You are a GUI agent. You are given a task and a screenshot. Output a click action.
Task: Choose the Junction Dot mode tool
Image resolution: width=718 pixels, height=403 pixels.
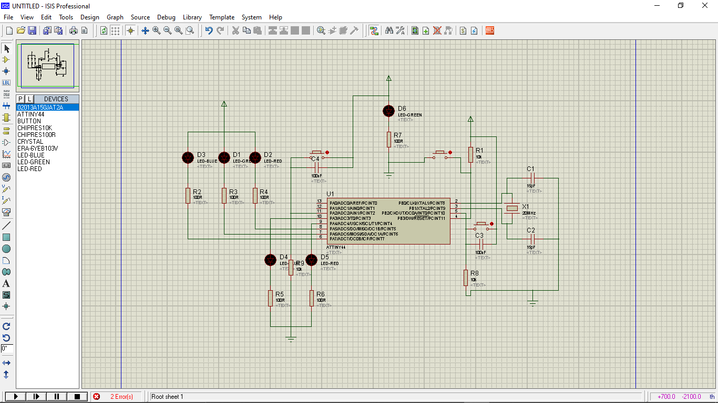(6, 71)
